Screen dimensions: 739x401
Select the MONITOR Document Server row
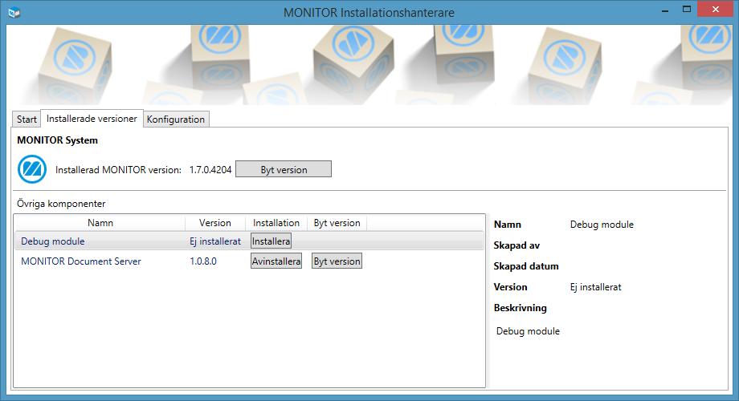[249, 261]
